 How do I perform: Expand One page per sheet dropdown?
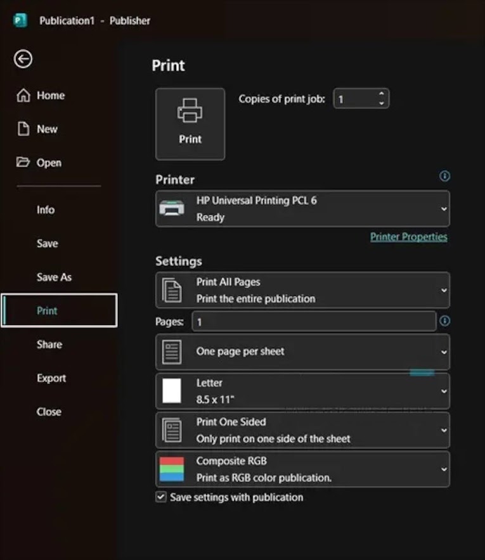pos(302,352)
